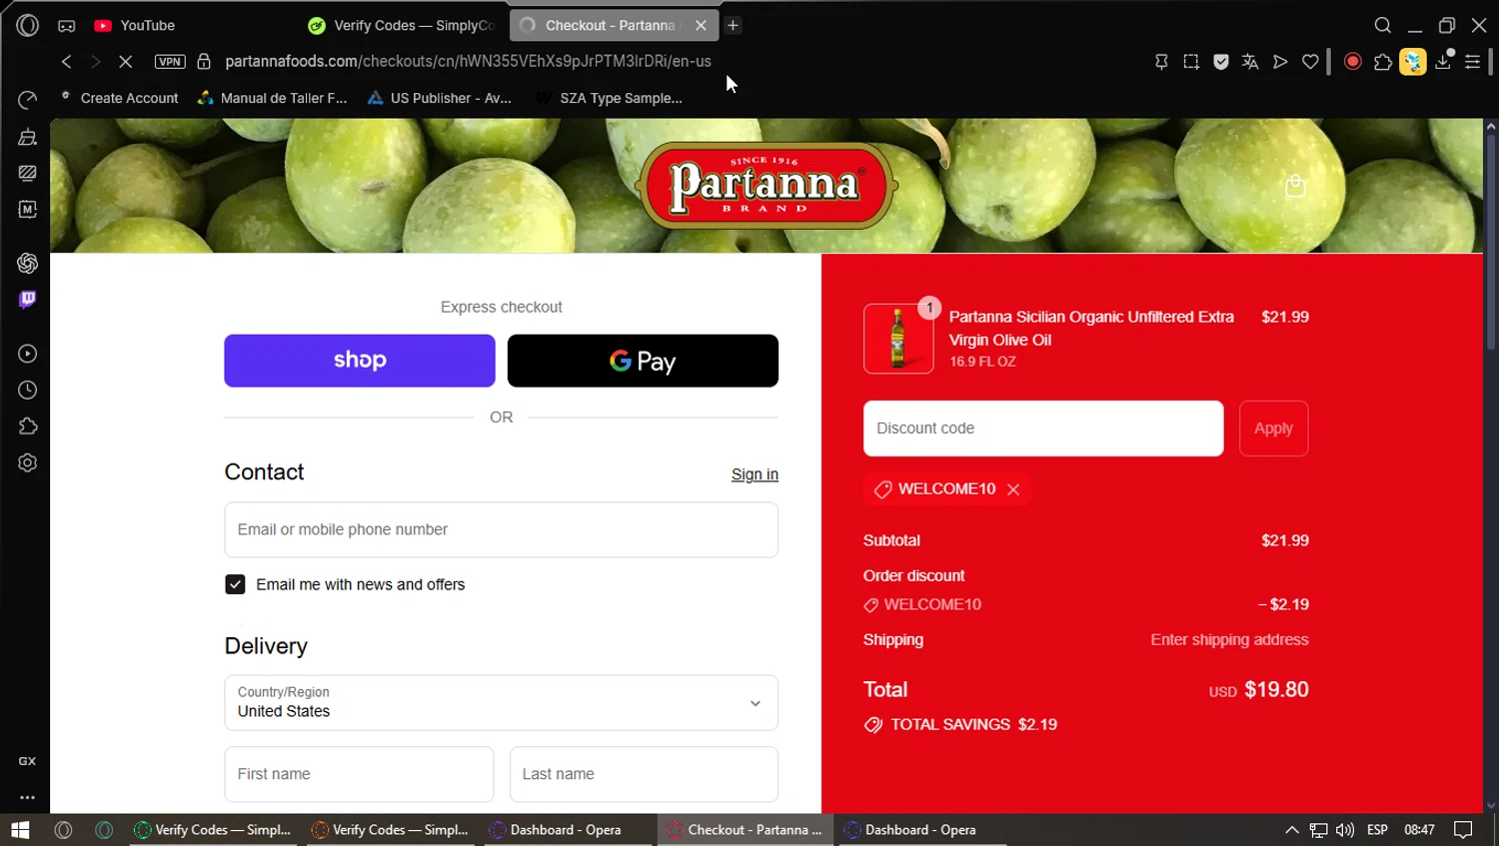The width and height of the screenshot is (1499, 846).
Task: Remove the WELCOME10 discount tag
Action: pyautogui.click(x=1013, y=489)
